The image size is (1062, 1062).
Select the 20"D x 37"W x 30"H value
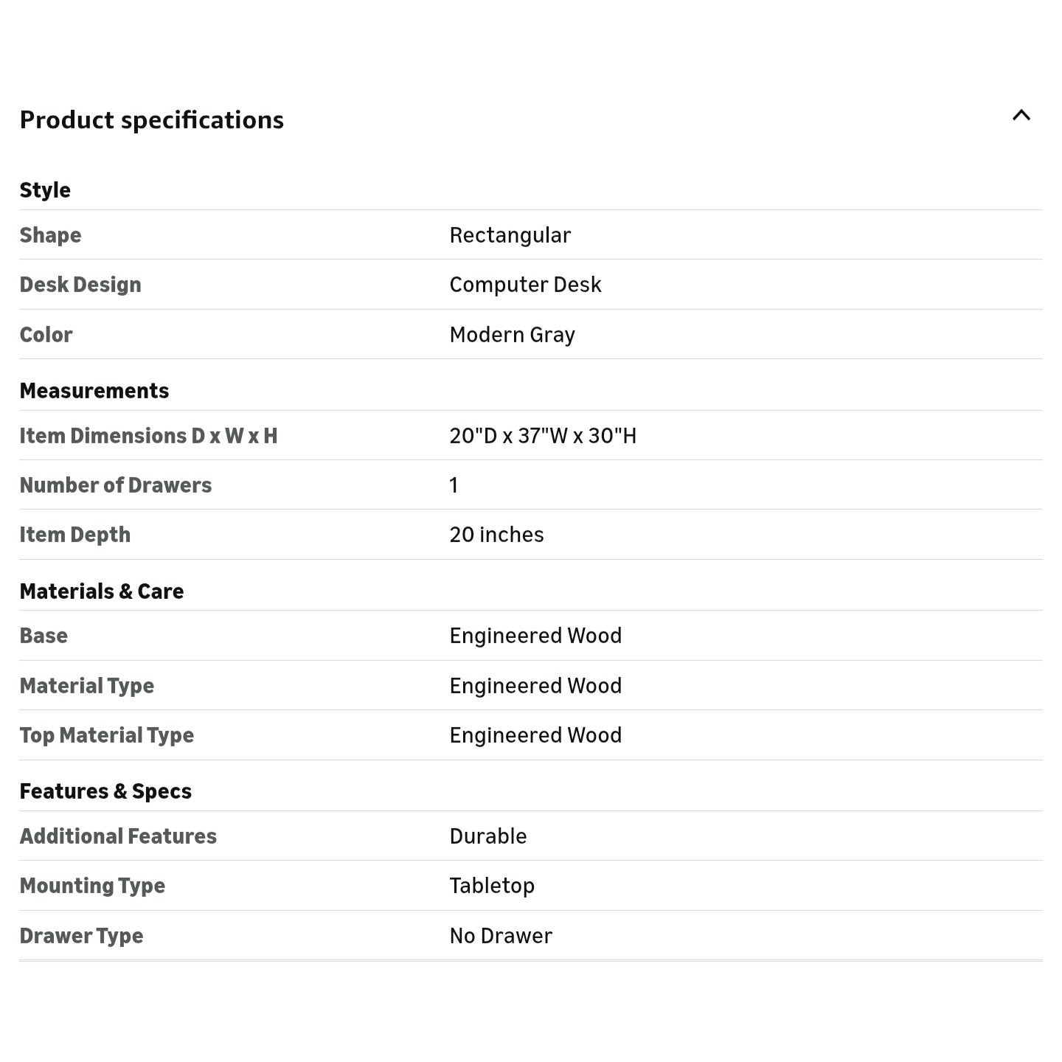click(x=543, y=436)
